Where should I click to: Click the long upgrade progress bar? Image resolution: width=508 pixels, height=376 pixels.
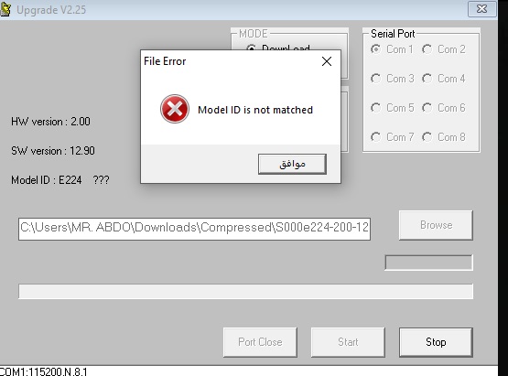245,291
